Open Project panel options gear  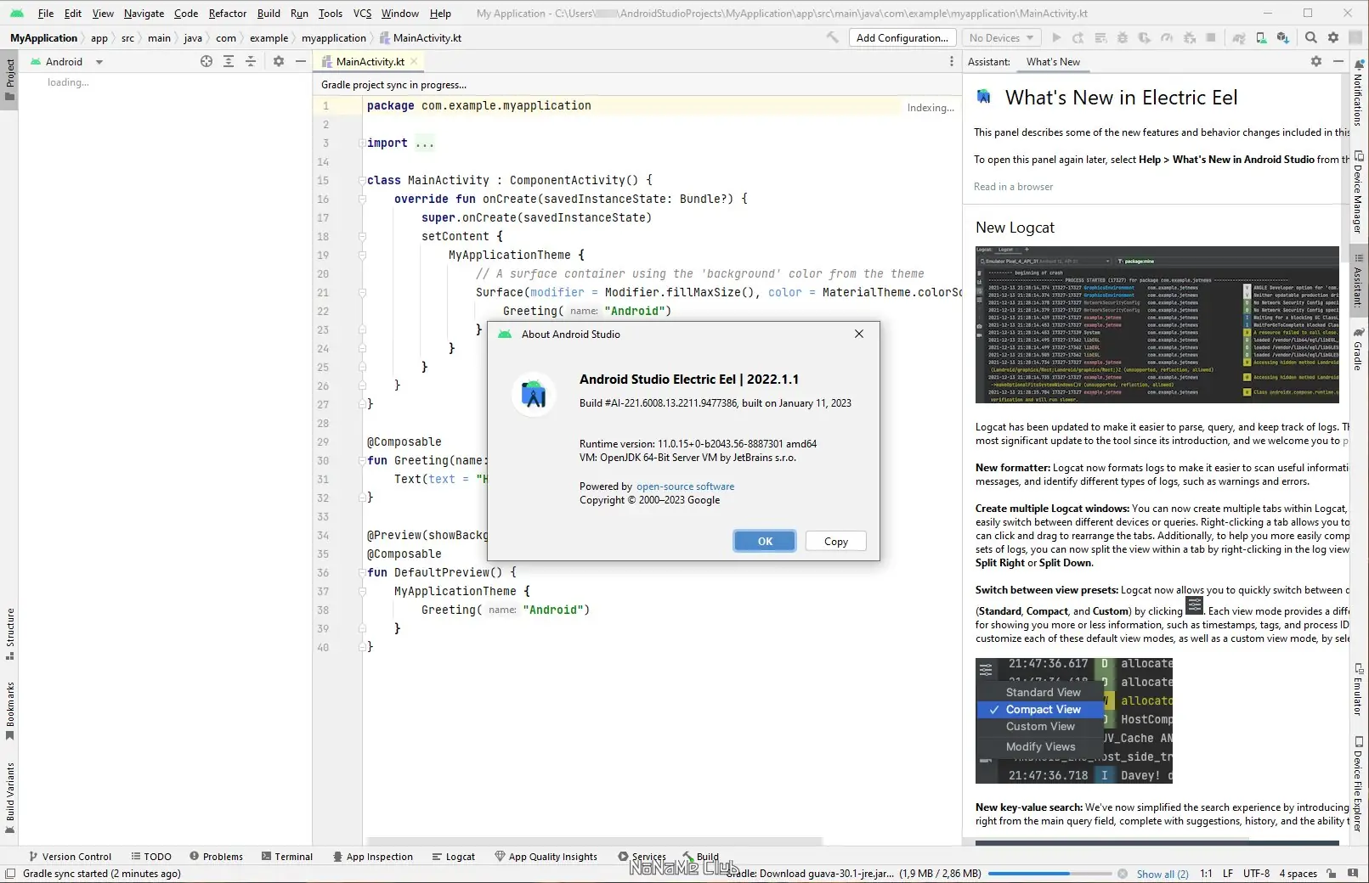click(x=278, y=61)
